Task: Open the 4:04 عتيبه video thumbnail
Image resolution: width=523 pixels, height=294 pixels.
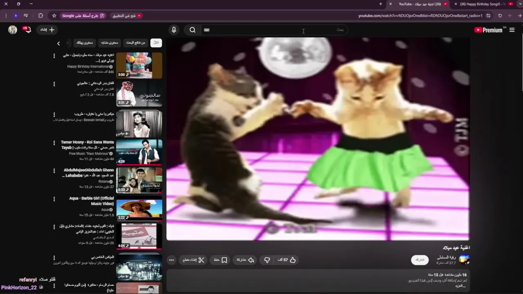Action: (x=139, y=236)
